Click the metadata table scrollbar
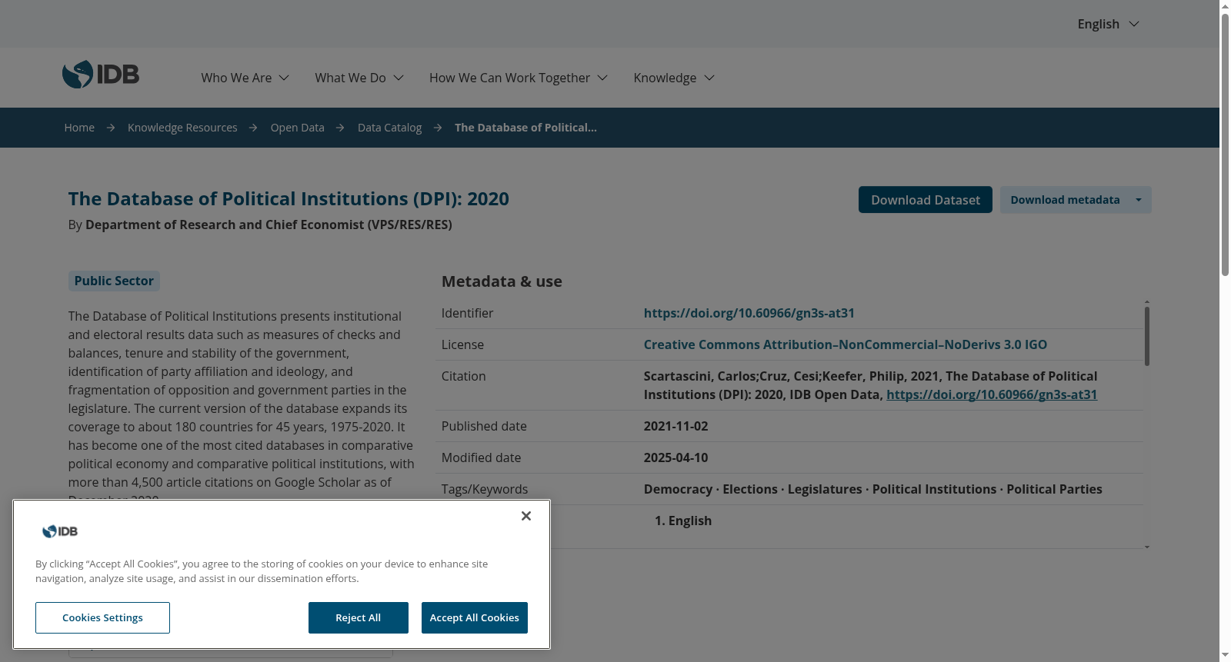This screenshot has width=1231, height=662. [1146, 336]
